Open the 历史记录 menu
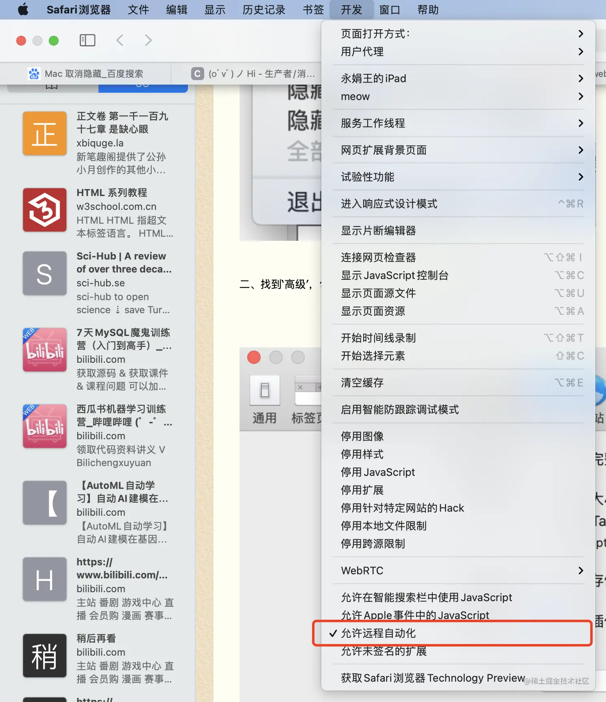The width and height of the screenshot is (606, 702). [264, 10]
